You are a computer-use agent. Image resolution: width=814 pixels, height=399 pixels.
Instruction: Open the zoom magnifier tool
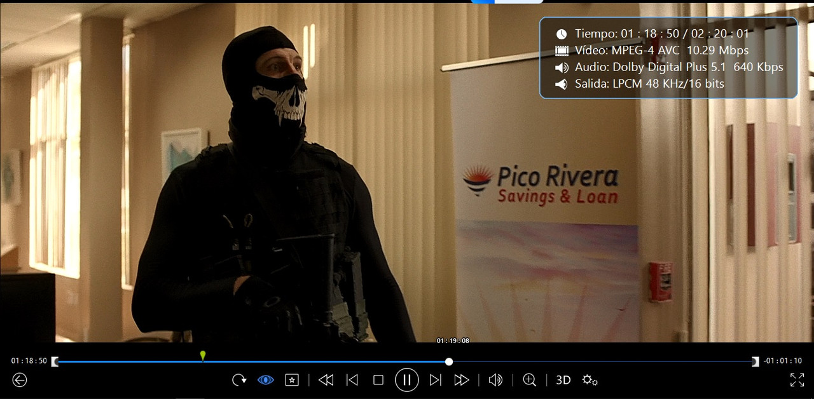point(529,380)
